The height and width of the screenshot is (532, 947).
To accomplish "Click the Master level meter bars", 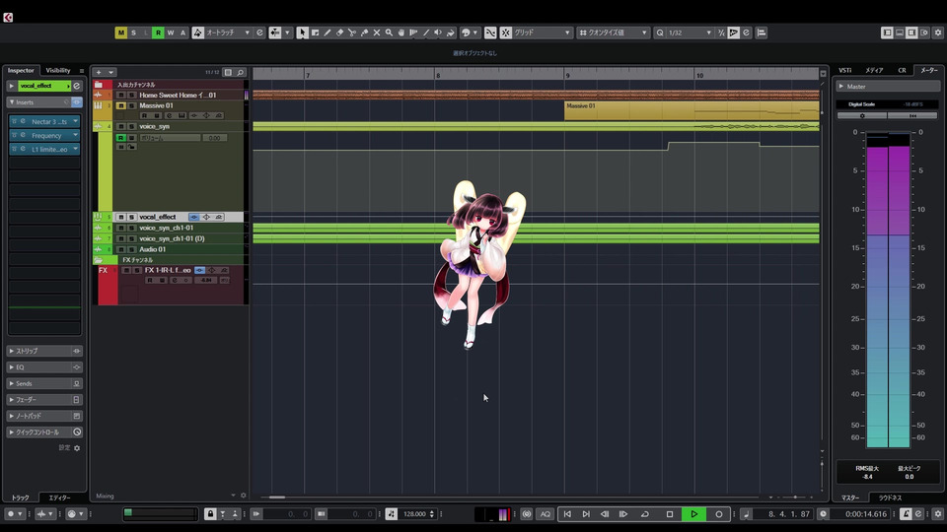I will pyautogui.click(x=889, y=291).
